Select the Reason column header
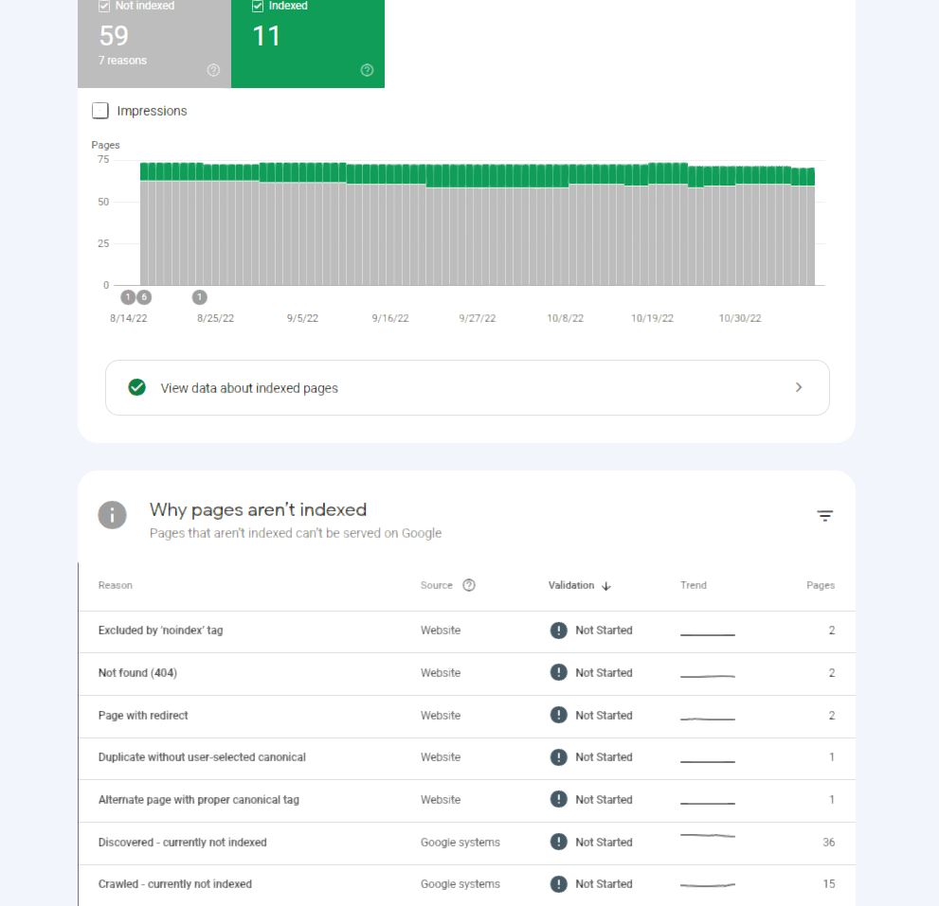Viewport: 939px width, 906px height. [x=115, y=585]
